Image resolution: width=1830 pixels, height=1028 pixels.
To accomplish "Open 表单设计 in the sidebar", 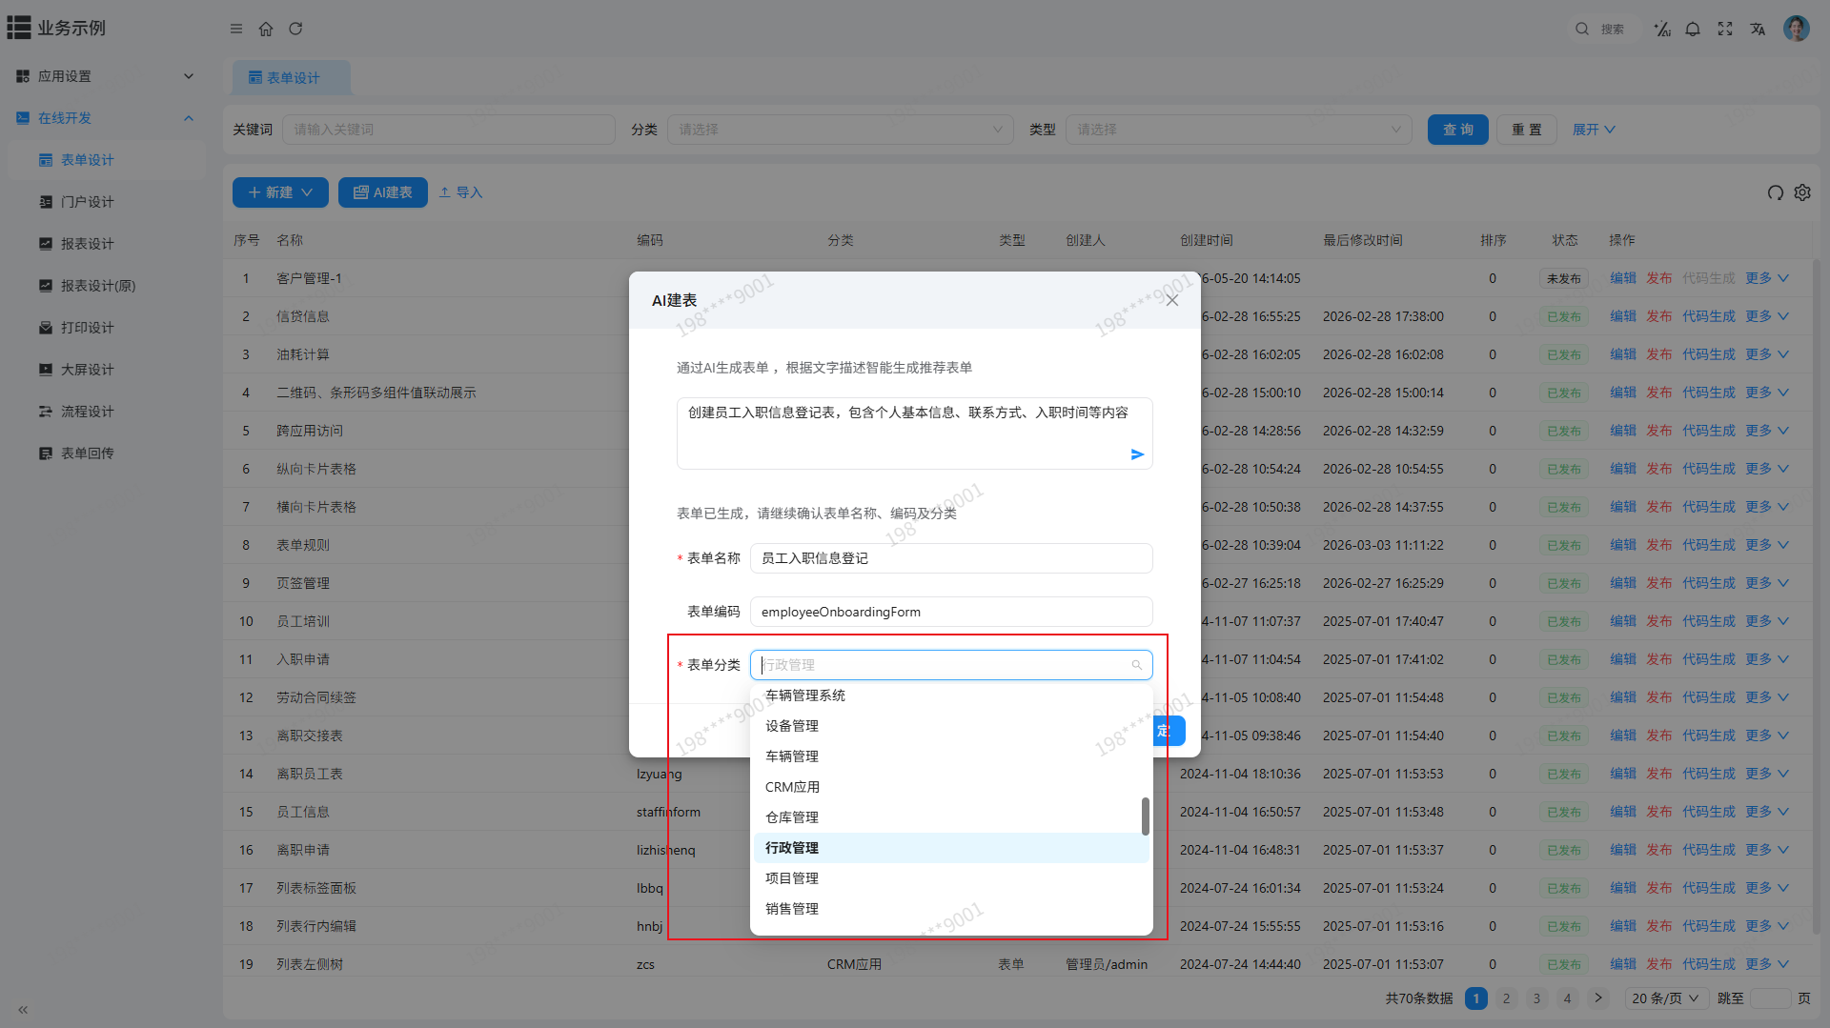I will (107, 160).
